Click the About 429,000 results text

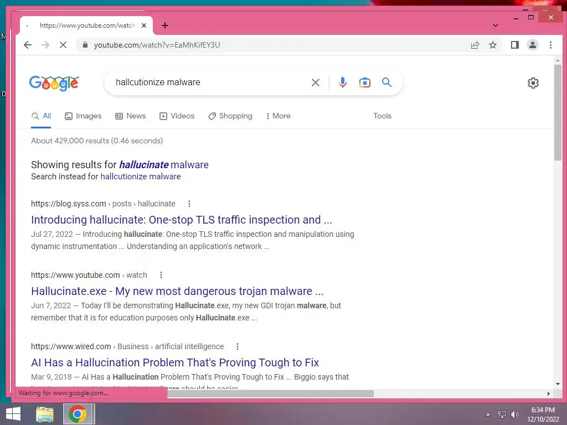click(97, 141)
